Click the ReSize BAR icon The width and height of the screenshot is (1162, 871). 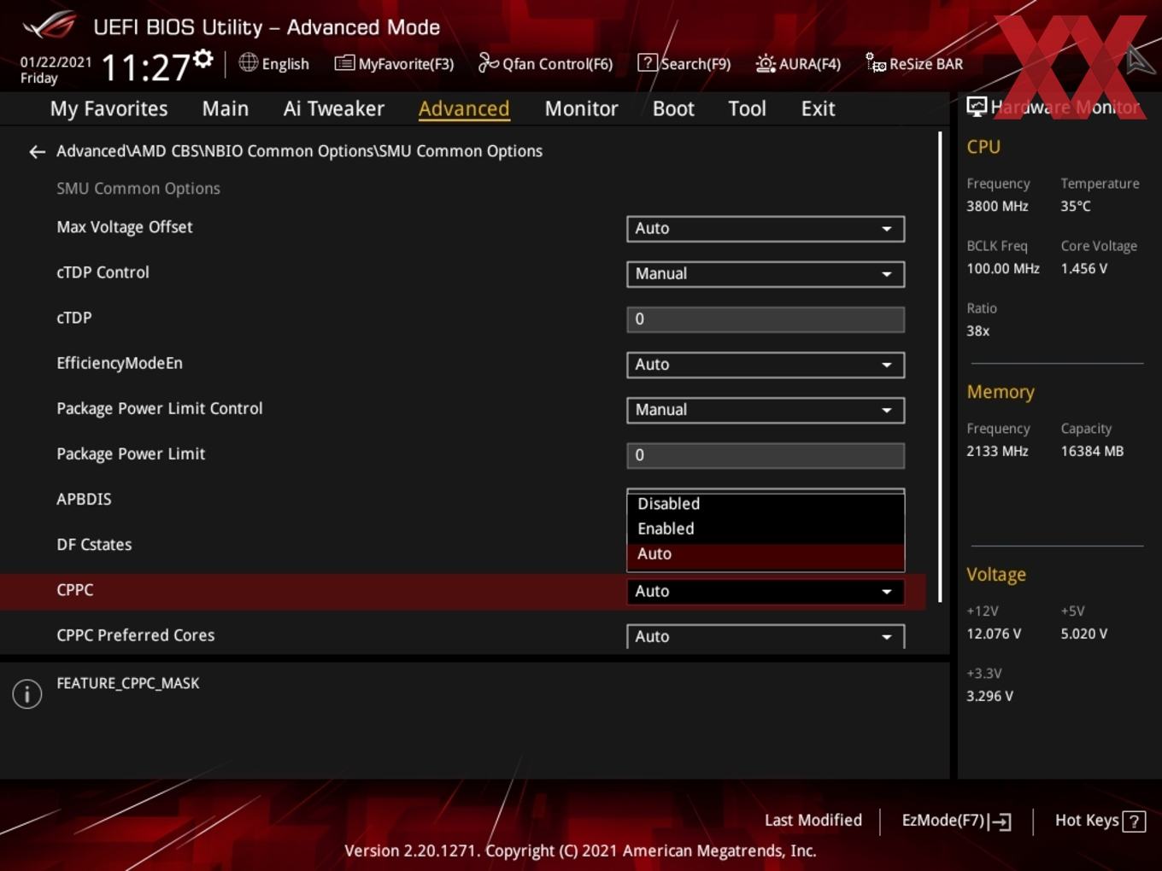(876, 62)
